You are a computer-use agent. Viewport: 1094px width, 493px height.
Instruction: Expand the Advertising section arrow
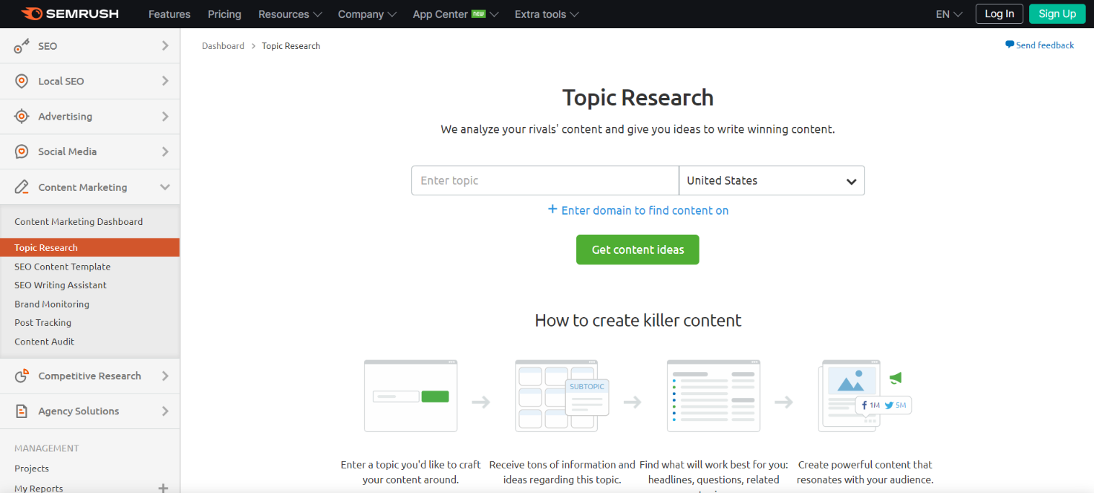(165, 116)
